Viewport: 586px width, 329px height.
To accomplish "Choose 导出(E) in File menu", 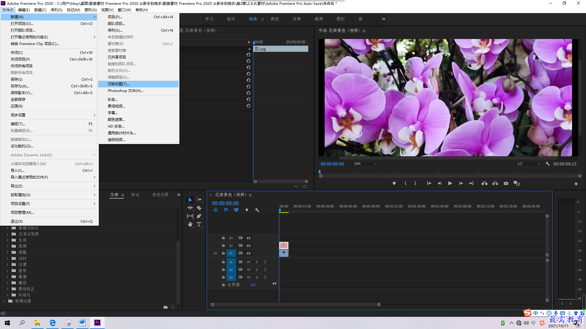I will (x=49, y=186).
